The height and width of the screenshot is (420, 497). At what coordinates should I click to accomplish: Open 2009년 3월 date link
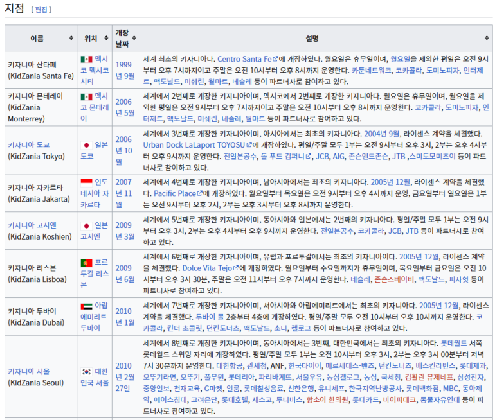125,231
